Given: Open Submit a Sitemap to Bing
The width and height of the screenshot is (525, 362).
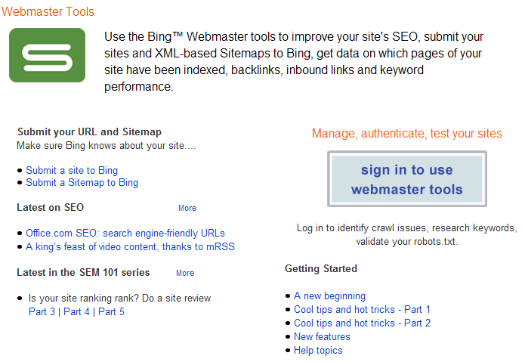Looking at the screenshot, I should [82, 182].
